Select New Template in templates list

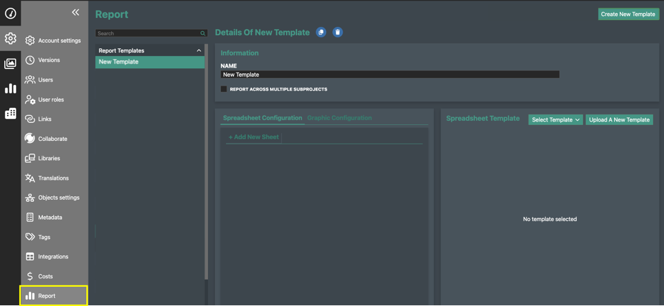point(149,62)
